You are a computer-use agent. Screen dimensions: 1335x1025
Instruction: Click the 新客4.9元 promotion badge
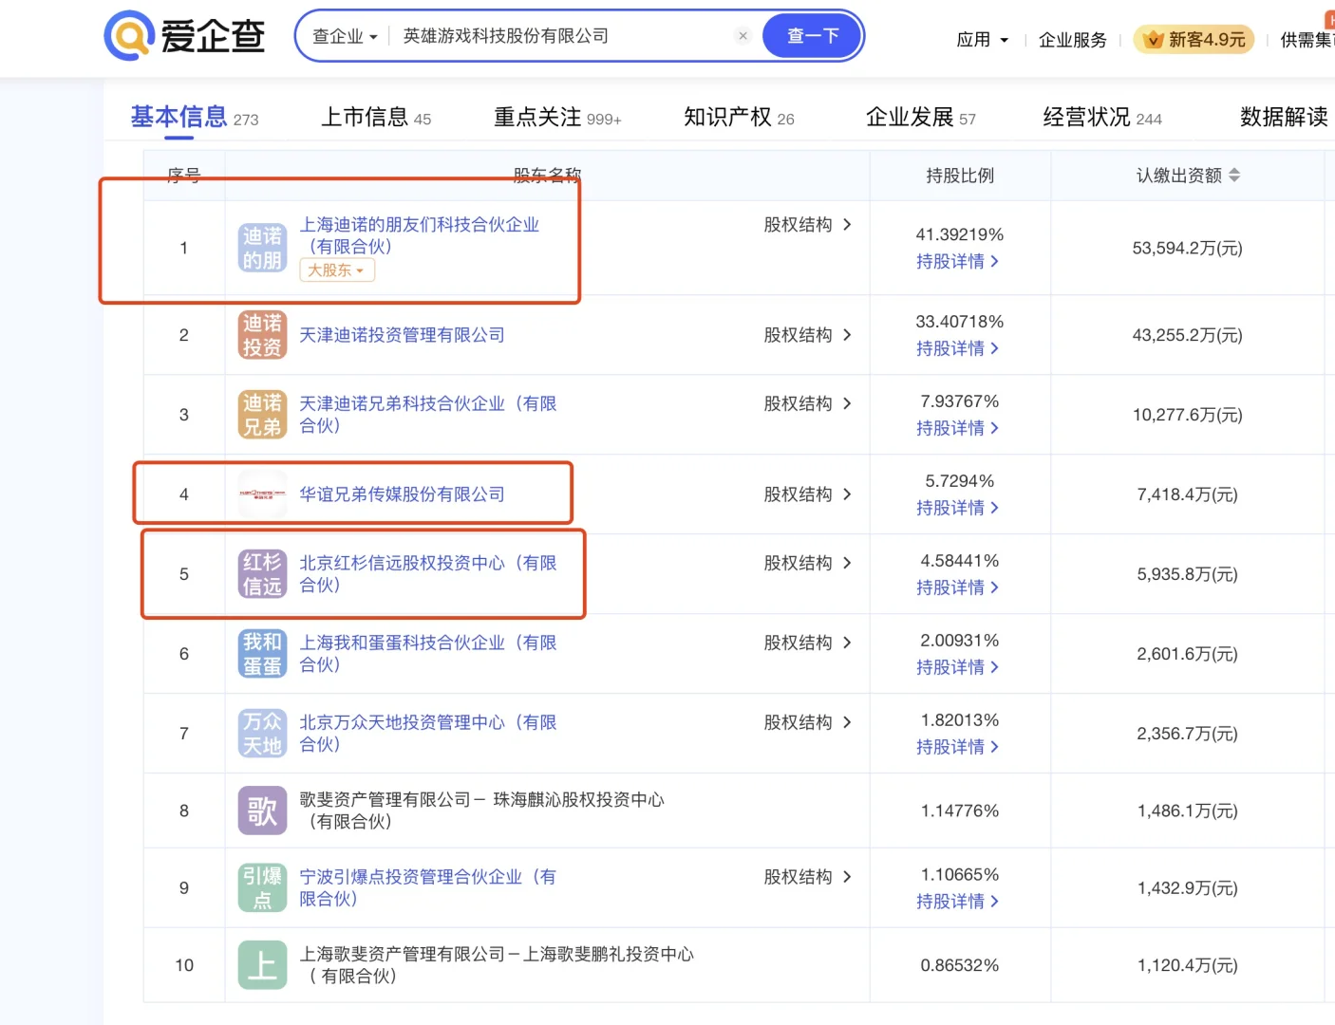click(x=1194, y=40)
